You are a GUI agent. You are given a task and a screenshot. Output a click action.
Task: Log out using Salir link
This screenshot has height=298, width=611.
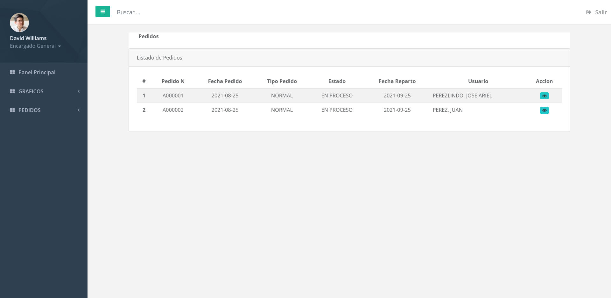tap(600, 12)
